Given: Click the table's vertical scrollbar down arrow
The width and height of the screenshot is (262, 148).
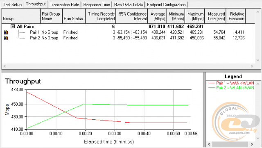Looking at the screenshot, I should click(x=258, y=60).
